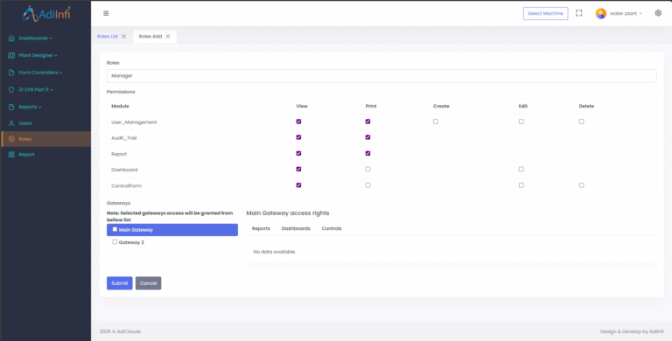This screenshot has height=341, width=672.
Task: Toggle fullscreen mode icon
Action: (578, 13)
